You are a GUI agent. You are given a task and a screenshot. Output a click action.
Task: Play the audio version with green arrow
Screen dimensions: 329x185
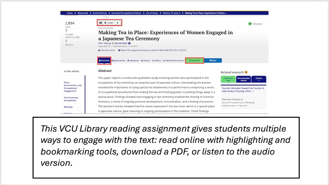tap(118, 23)
